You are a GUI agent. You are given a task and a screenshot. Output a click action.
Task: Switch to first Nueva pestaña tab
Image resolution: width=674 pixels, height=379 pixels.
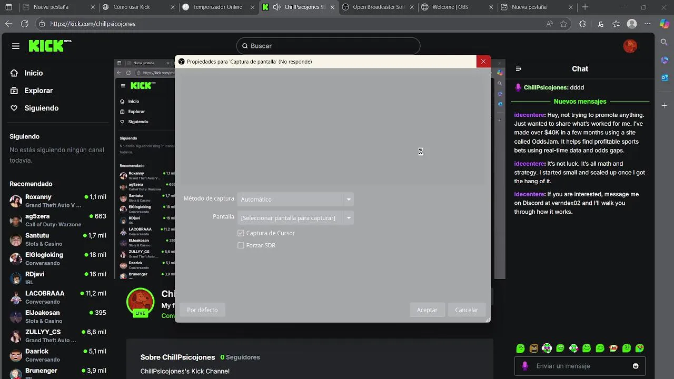pos(58,7)
